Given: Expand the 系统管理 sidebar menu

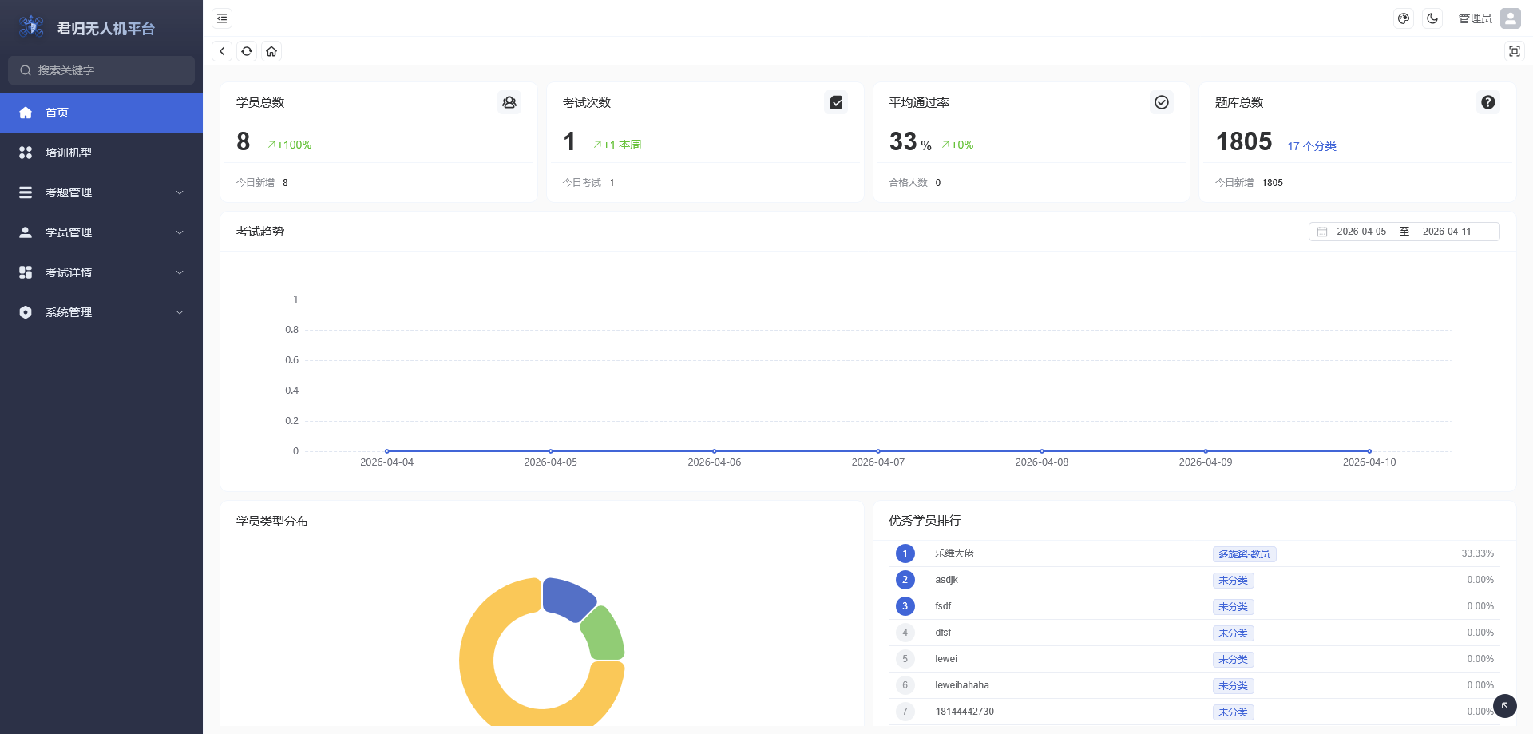Looking at the screenshot, I should tap(101, 312).
